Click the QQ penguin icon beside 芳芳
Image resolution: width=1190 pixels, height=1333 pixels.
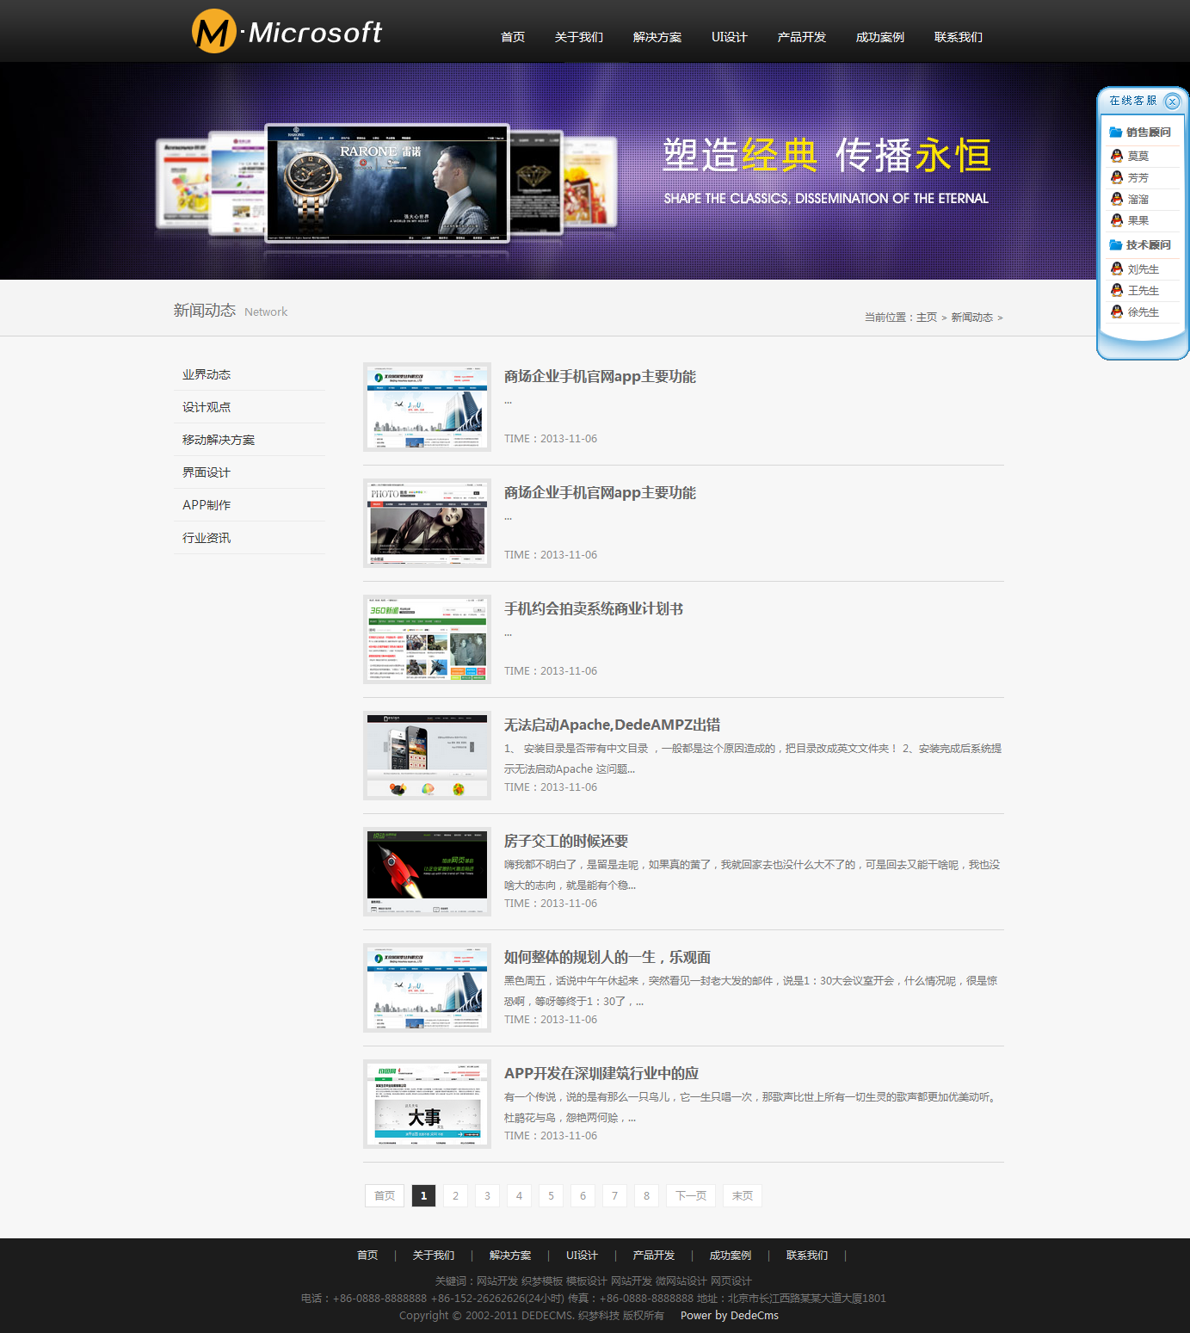tap(1116, 177)
